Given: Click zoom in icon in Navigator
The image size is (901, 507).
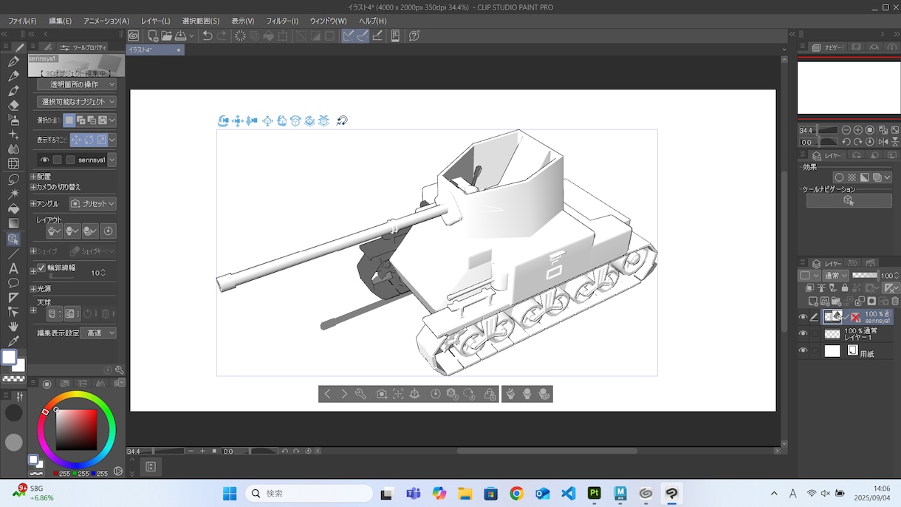Looking at the screenshot, I should tap(858, 130).
